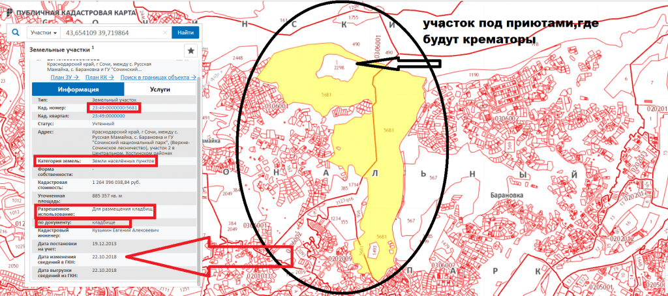This screenshot has width=668, height=296.
Task: Click parcel 567 on the map
Action: (411, 220)
